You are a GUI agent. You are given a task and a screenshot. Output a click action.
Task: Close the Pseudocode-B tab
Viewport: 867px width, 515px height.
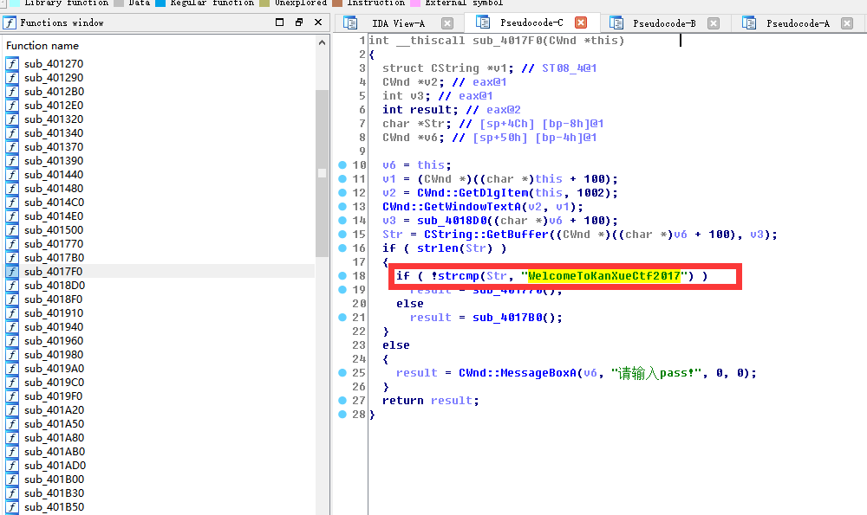[714, 23]
